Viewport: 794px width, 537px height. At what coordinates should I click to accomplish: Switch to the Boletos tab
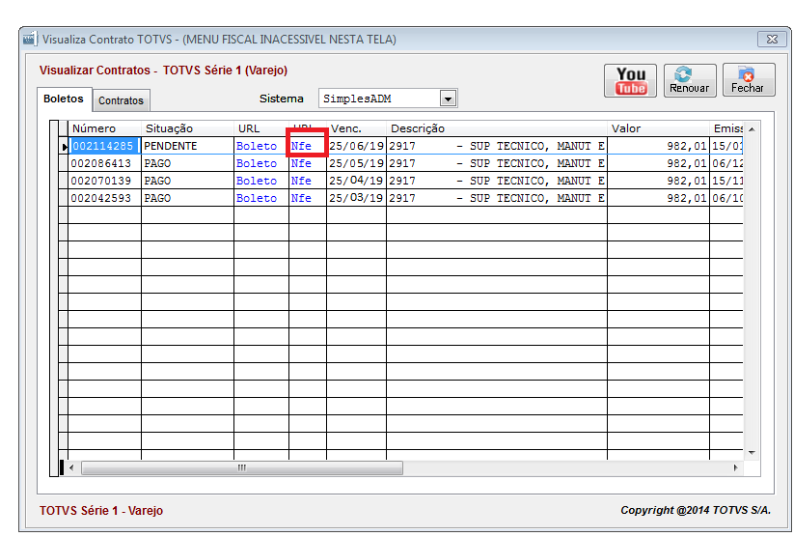coord(64,99)
